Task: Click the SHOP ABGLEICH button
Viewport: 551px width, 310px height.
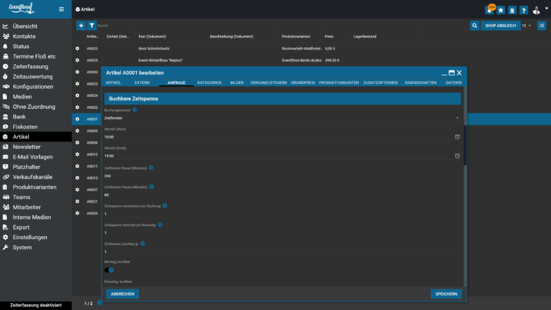Action: (x=501, y=25)
